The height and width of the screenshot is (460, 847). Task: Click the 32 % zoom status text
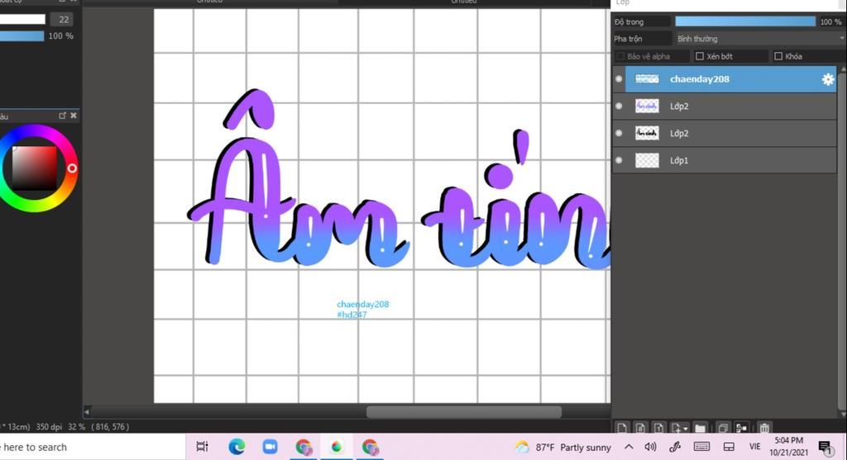coord(76,427)
